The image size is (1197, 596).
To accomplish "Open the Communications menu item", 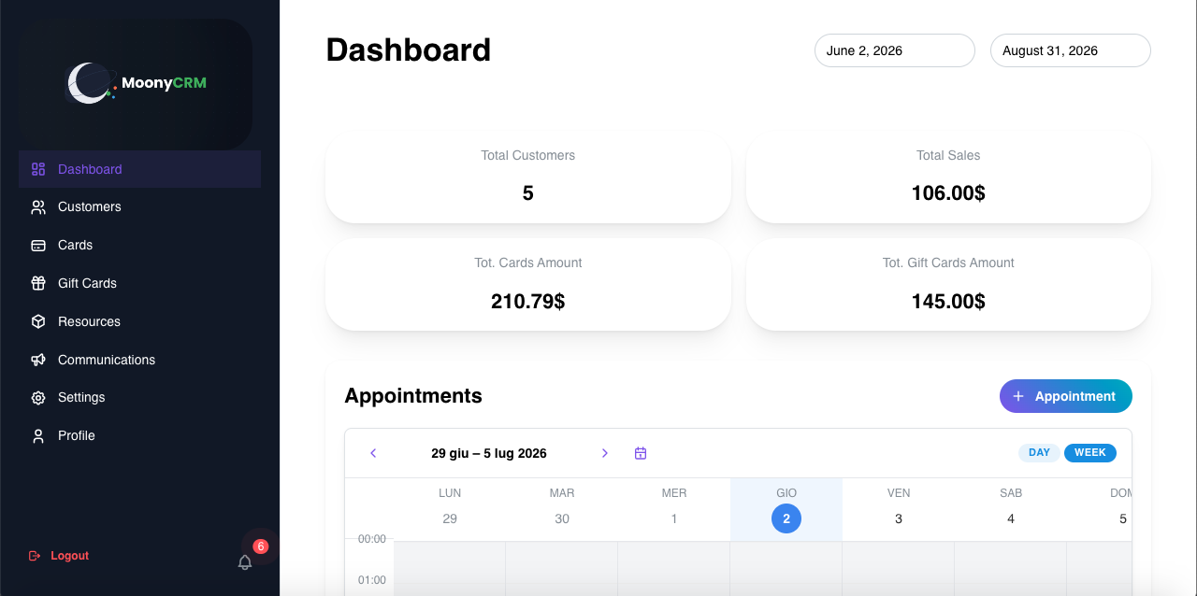I will [x=140, y=360].
